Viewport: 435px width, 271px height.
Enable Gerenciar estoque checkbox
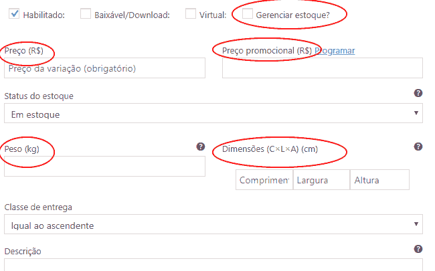247,13
